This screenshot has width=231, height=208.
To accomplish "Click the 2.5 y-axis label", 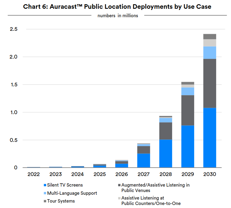I will click(x=14, y=29).
